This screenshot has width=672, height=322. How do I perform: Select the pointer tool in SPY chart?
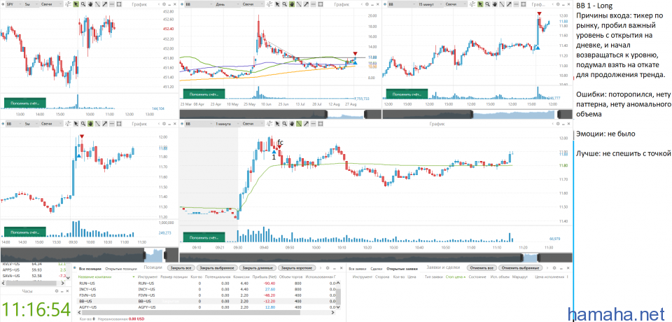[76, 4]
